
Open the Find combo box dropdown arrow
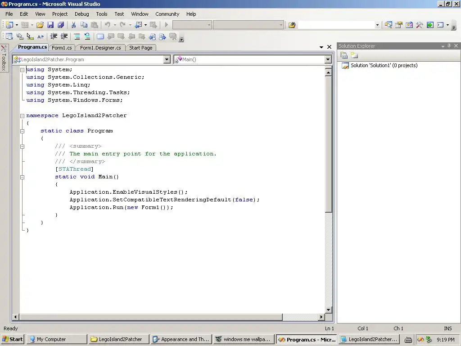(x=377, y=25)
